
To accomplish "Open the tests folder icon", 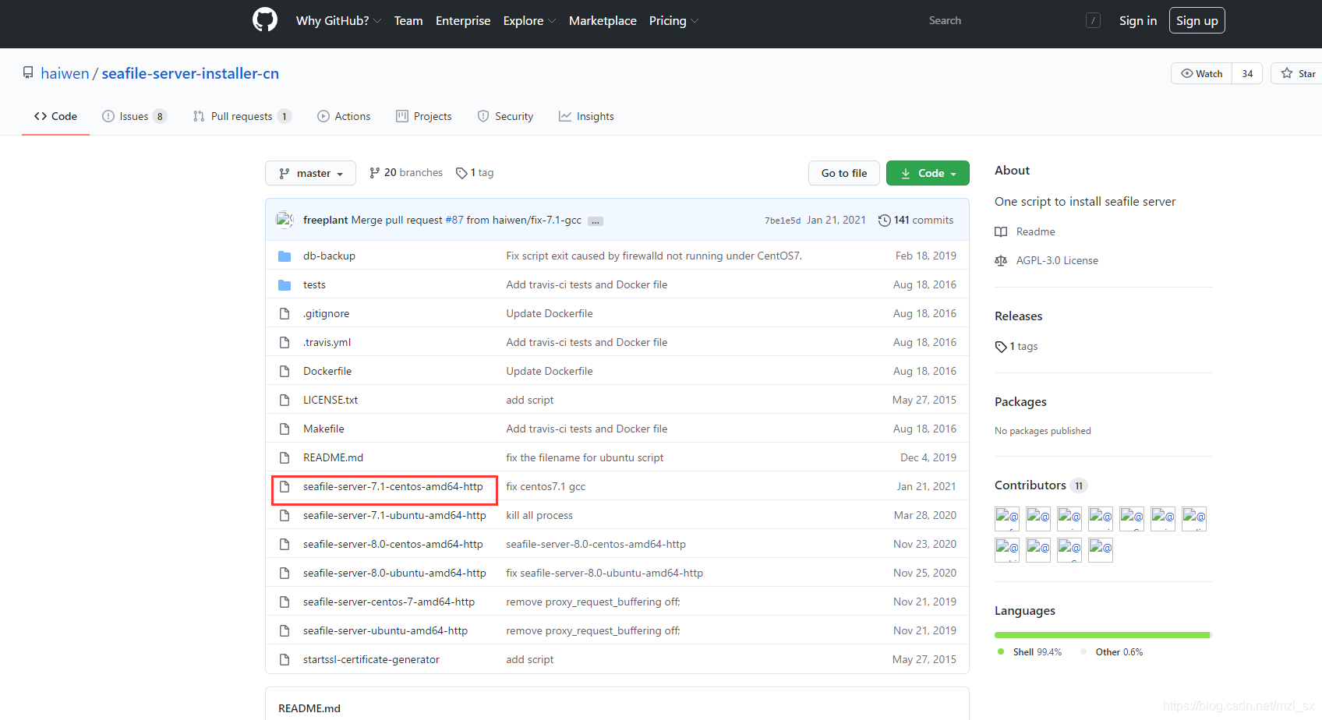I will (285, 285).
